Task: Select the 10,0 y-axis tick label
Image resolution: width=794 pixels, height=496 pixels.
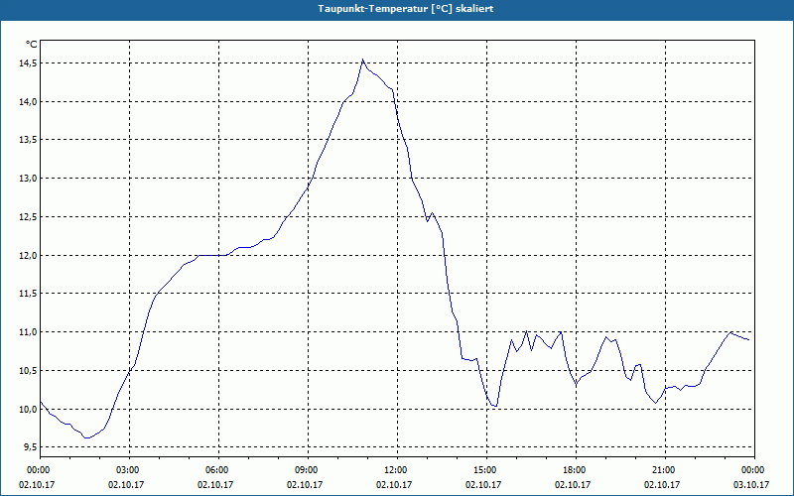Action: [29, 409]
